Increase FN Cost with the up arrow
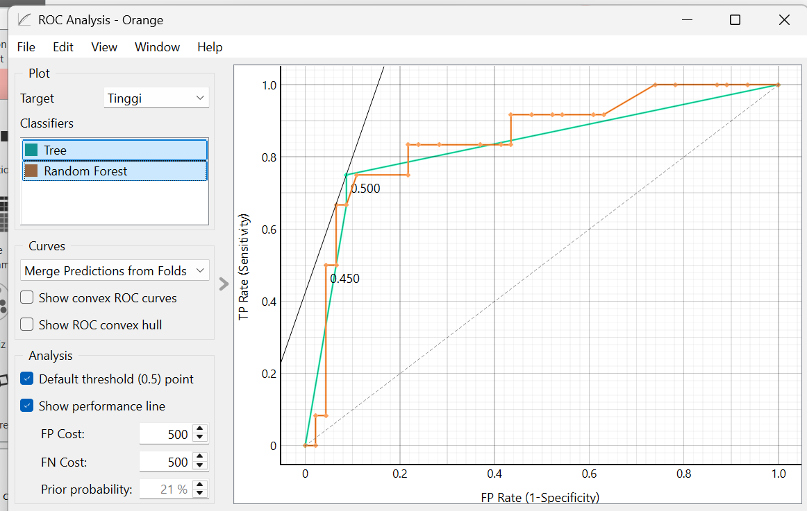807x511 pixels. (200, 457)
